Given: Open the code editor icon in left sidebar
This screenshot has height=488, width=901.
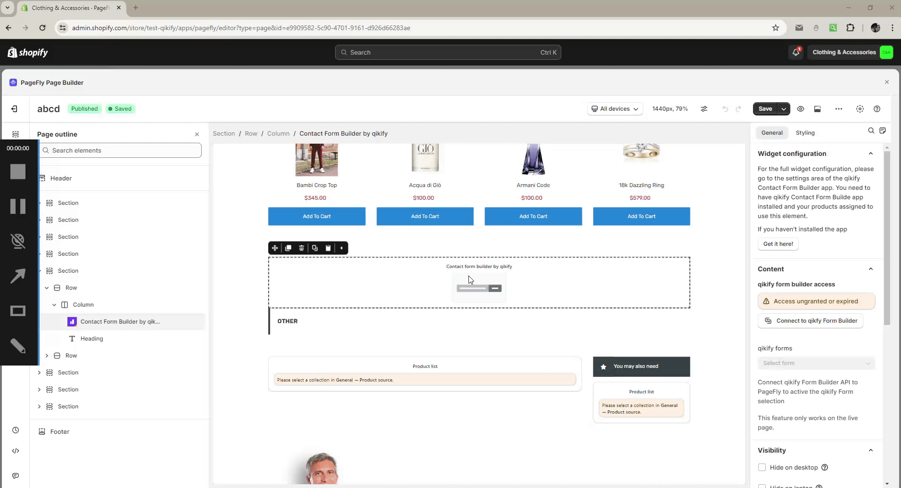Looking at the screenshot, I should pos(16,451).
